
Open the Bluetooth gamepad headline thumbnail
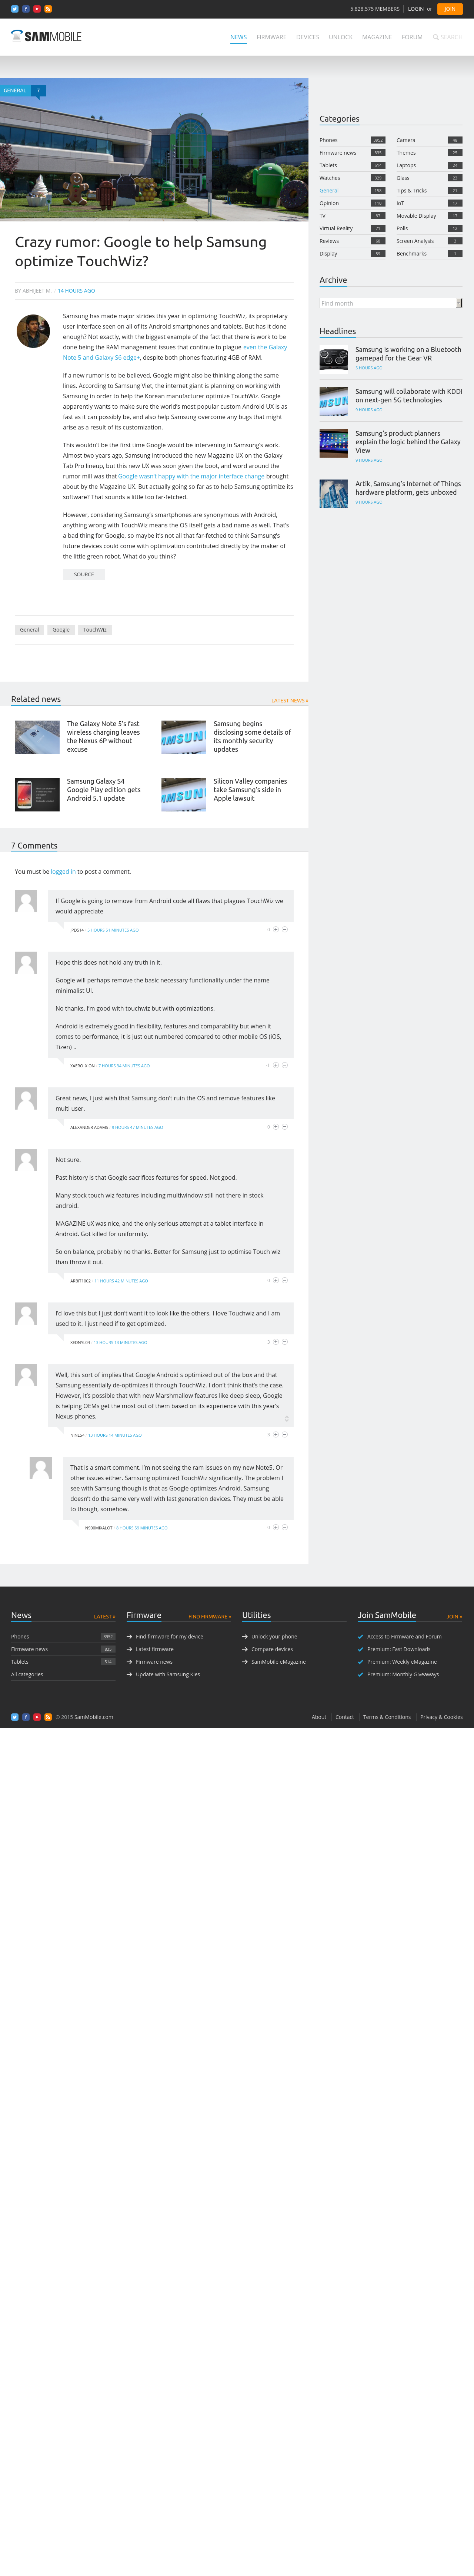coord(333,358)
